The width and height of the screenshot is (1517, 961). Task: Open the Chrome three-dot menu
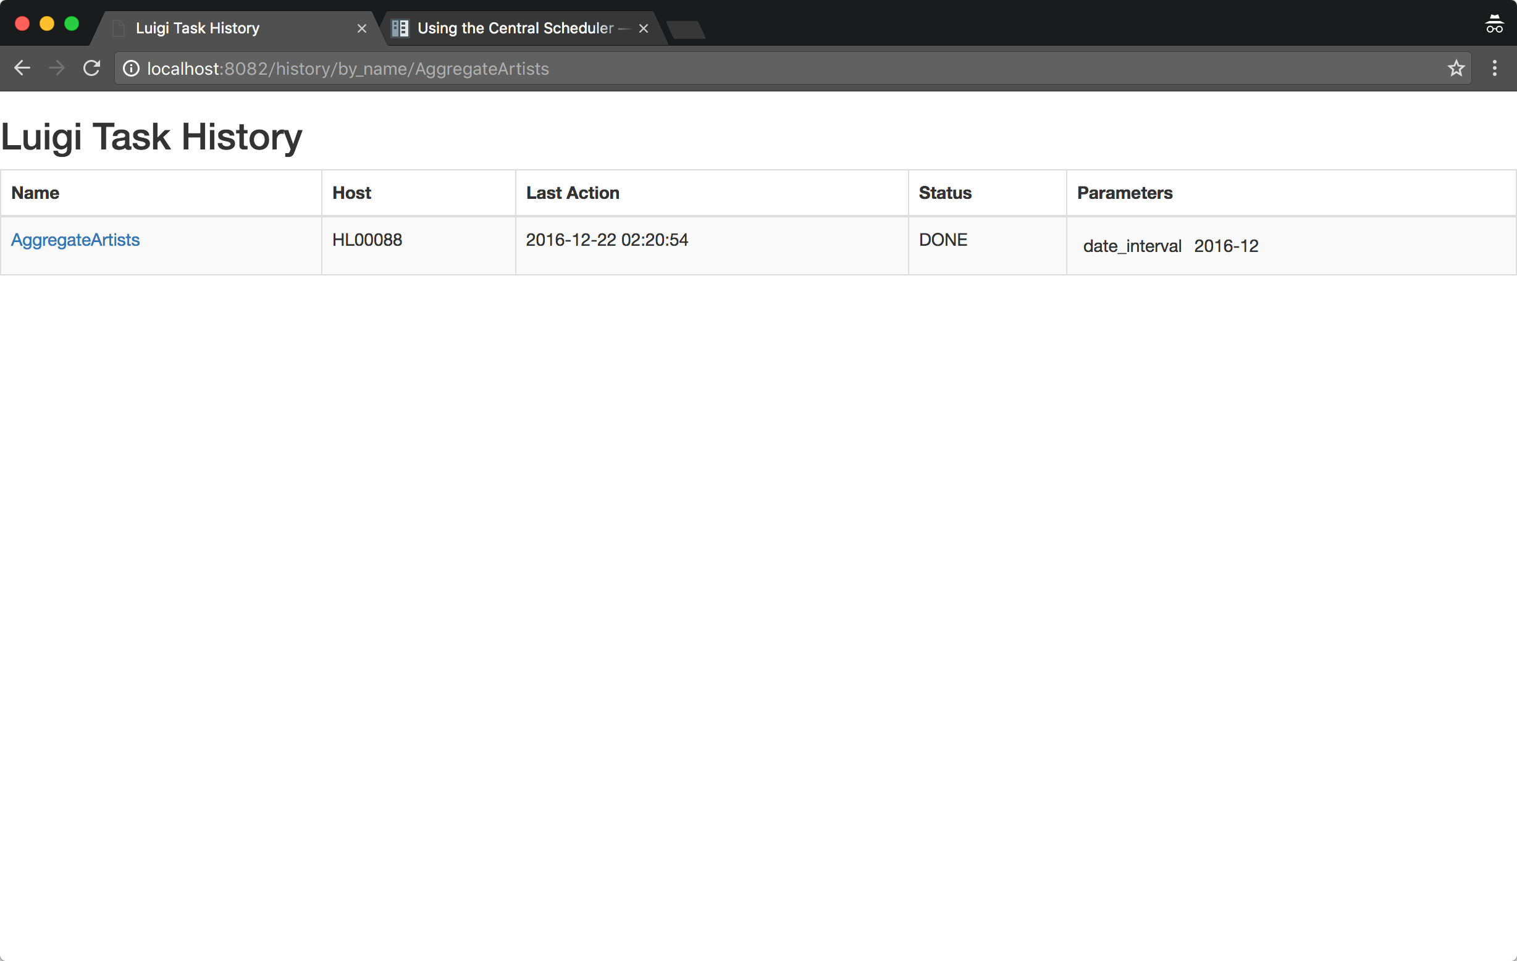click(1494, 68)
